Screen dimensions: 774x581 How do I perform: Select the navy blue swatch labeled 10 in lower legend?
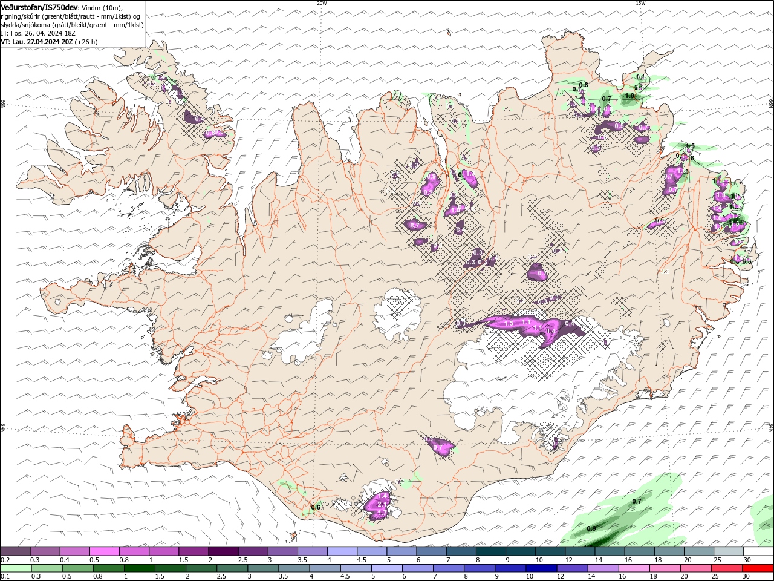click(x=541, y=568)
